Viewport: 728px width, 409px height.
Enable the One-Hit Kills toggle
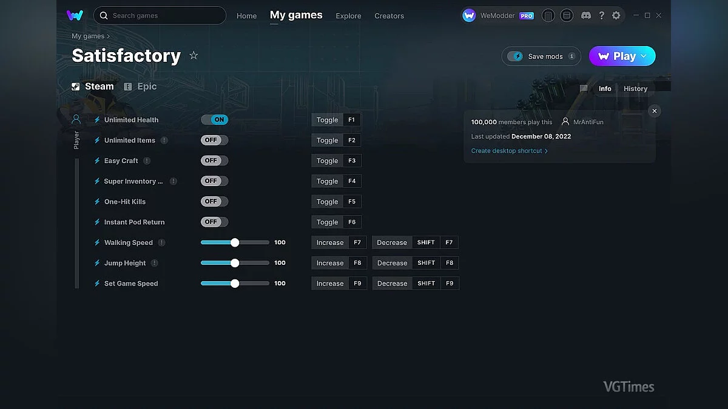214,201
